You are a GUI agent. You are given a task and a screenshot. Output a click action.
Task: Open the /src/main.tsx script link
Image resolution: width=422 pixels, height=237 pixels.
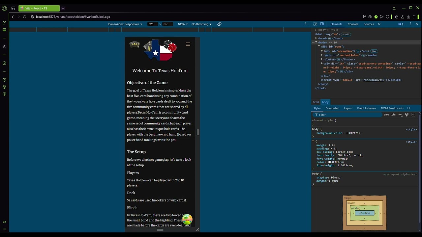(374, 80)
